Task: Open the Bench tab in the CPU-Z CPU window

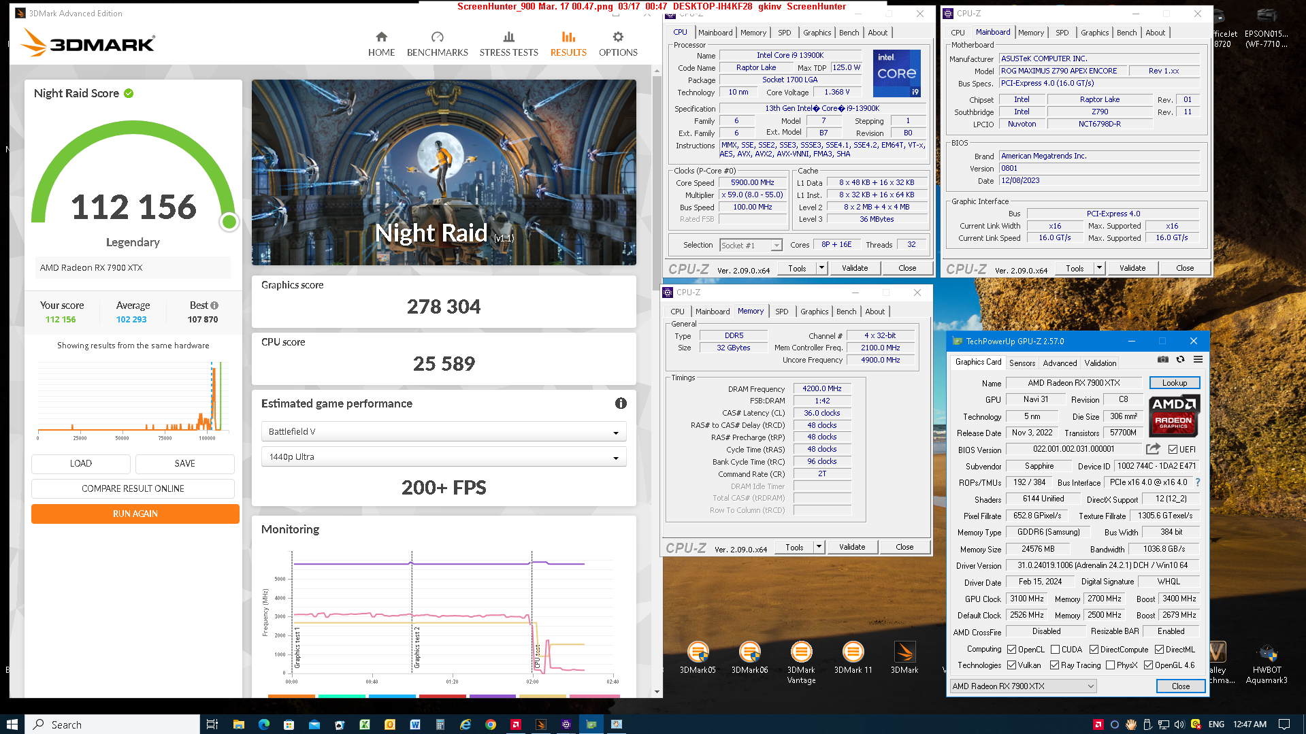Action: coord(849,33)
